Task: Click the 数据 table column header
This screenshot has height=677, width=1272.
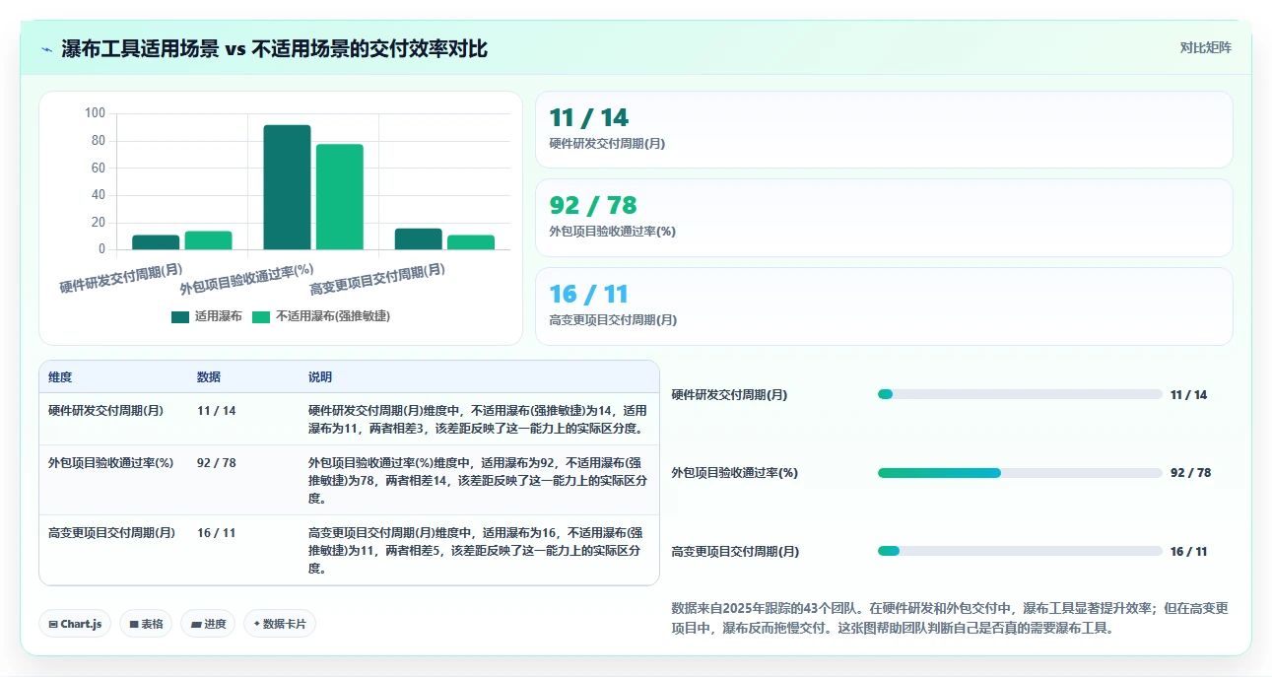Action: click(209, 377)
